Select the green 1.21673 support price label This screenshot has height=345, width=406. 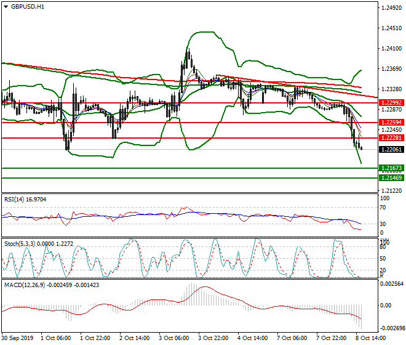point(390,168)
